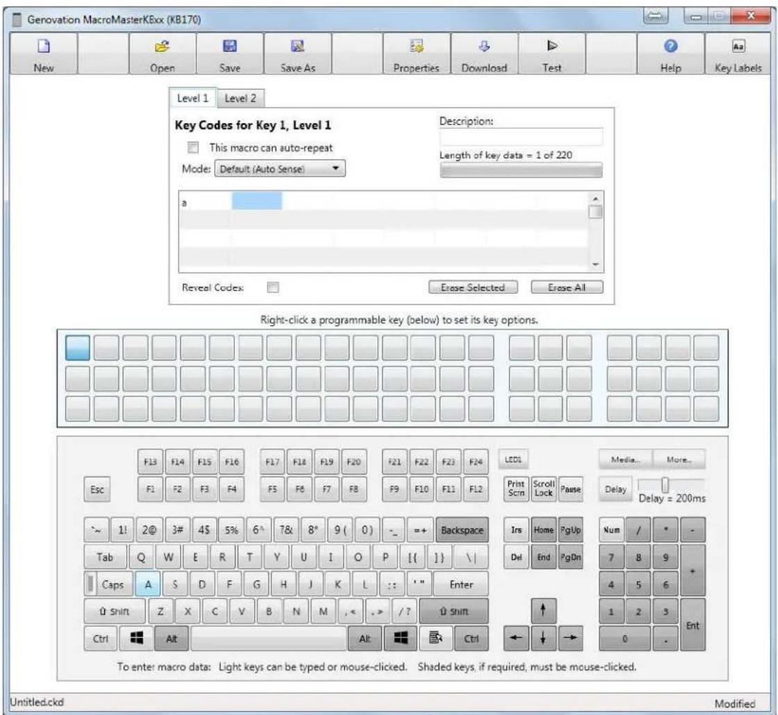Click the Backspace key

coord(462,530)
